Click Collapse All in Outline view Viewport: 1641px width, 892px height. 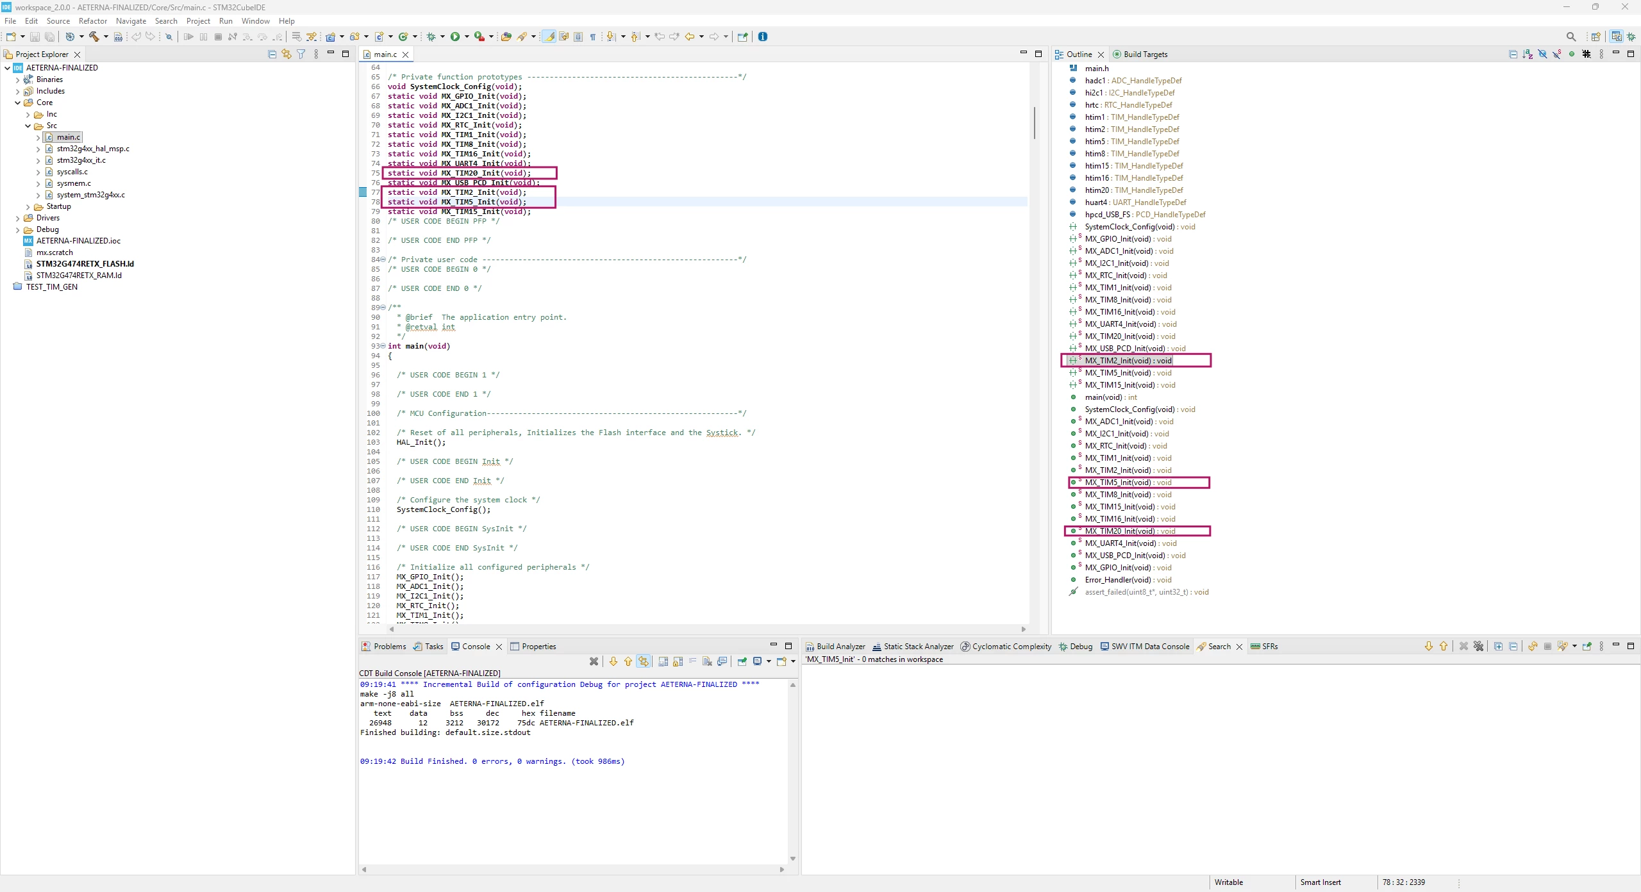(1513, 54)
